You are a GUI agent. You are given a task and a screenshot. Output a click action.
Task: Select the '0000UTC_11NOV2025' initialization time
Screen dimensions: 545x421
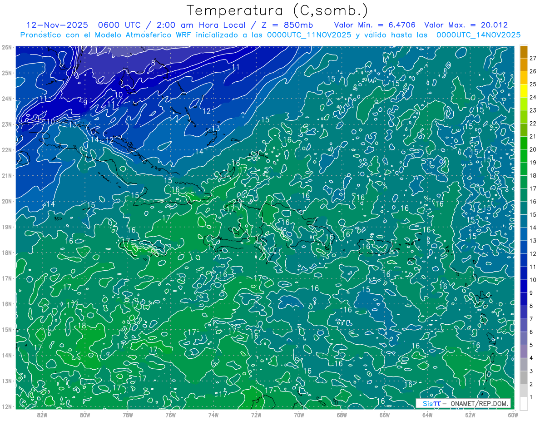coord(310,35)
